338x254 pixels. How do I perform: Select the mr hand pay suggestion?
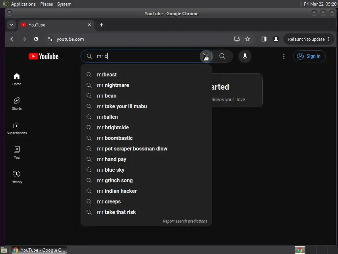146,159
